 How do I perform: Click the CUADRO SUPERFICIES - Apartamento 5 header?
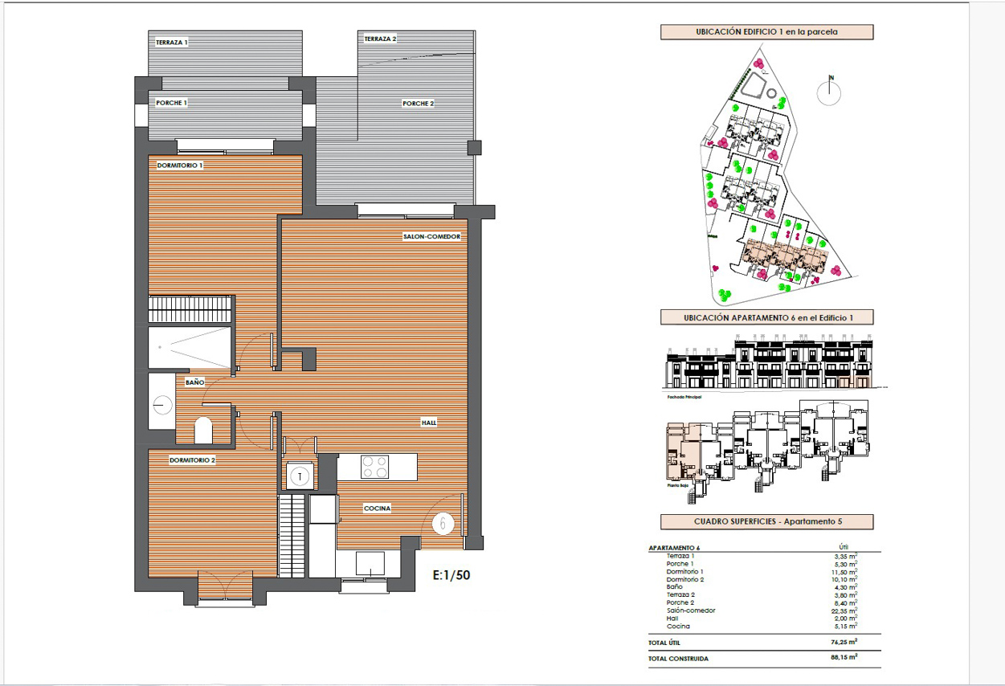pos(766,521)
